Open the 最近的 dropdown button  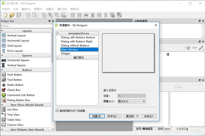point(132,116)
